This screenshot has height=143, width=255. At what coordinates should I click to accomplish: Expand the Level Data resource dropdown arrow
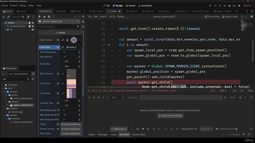(x=80, y=47)
